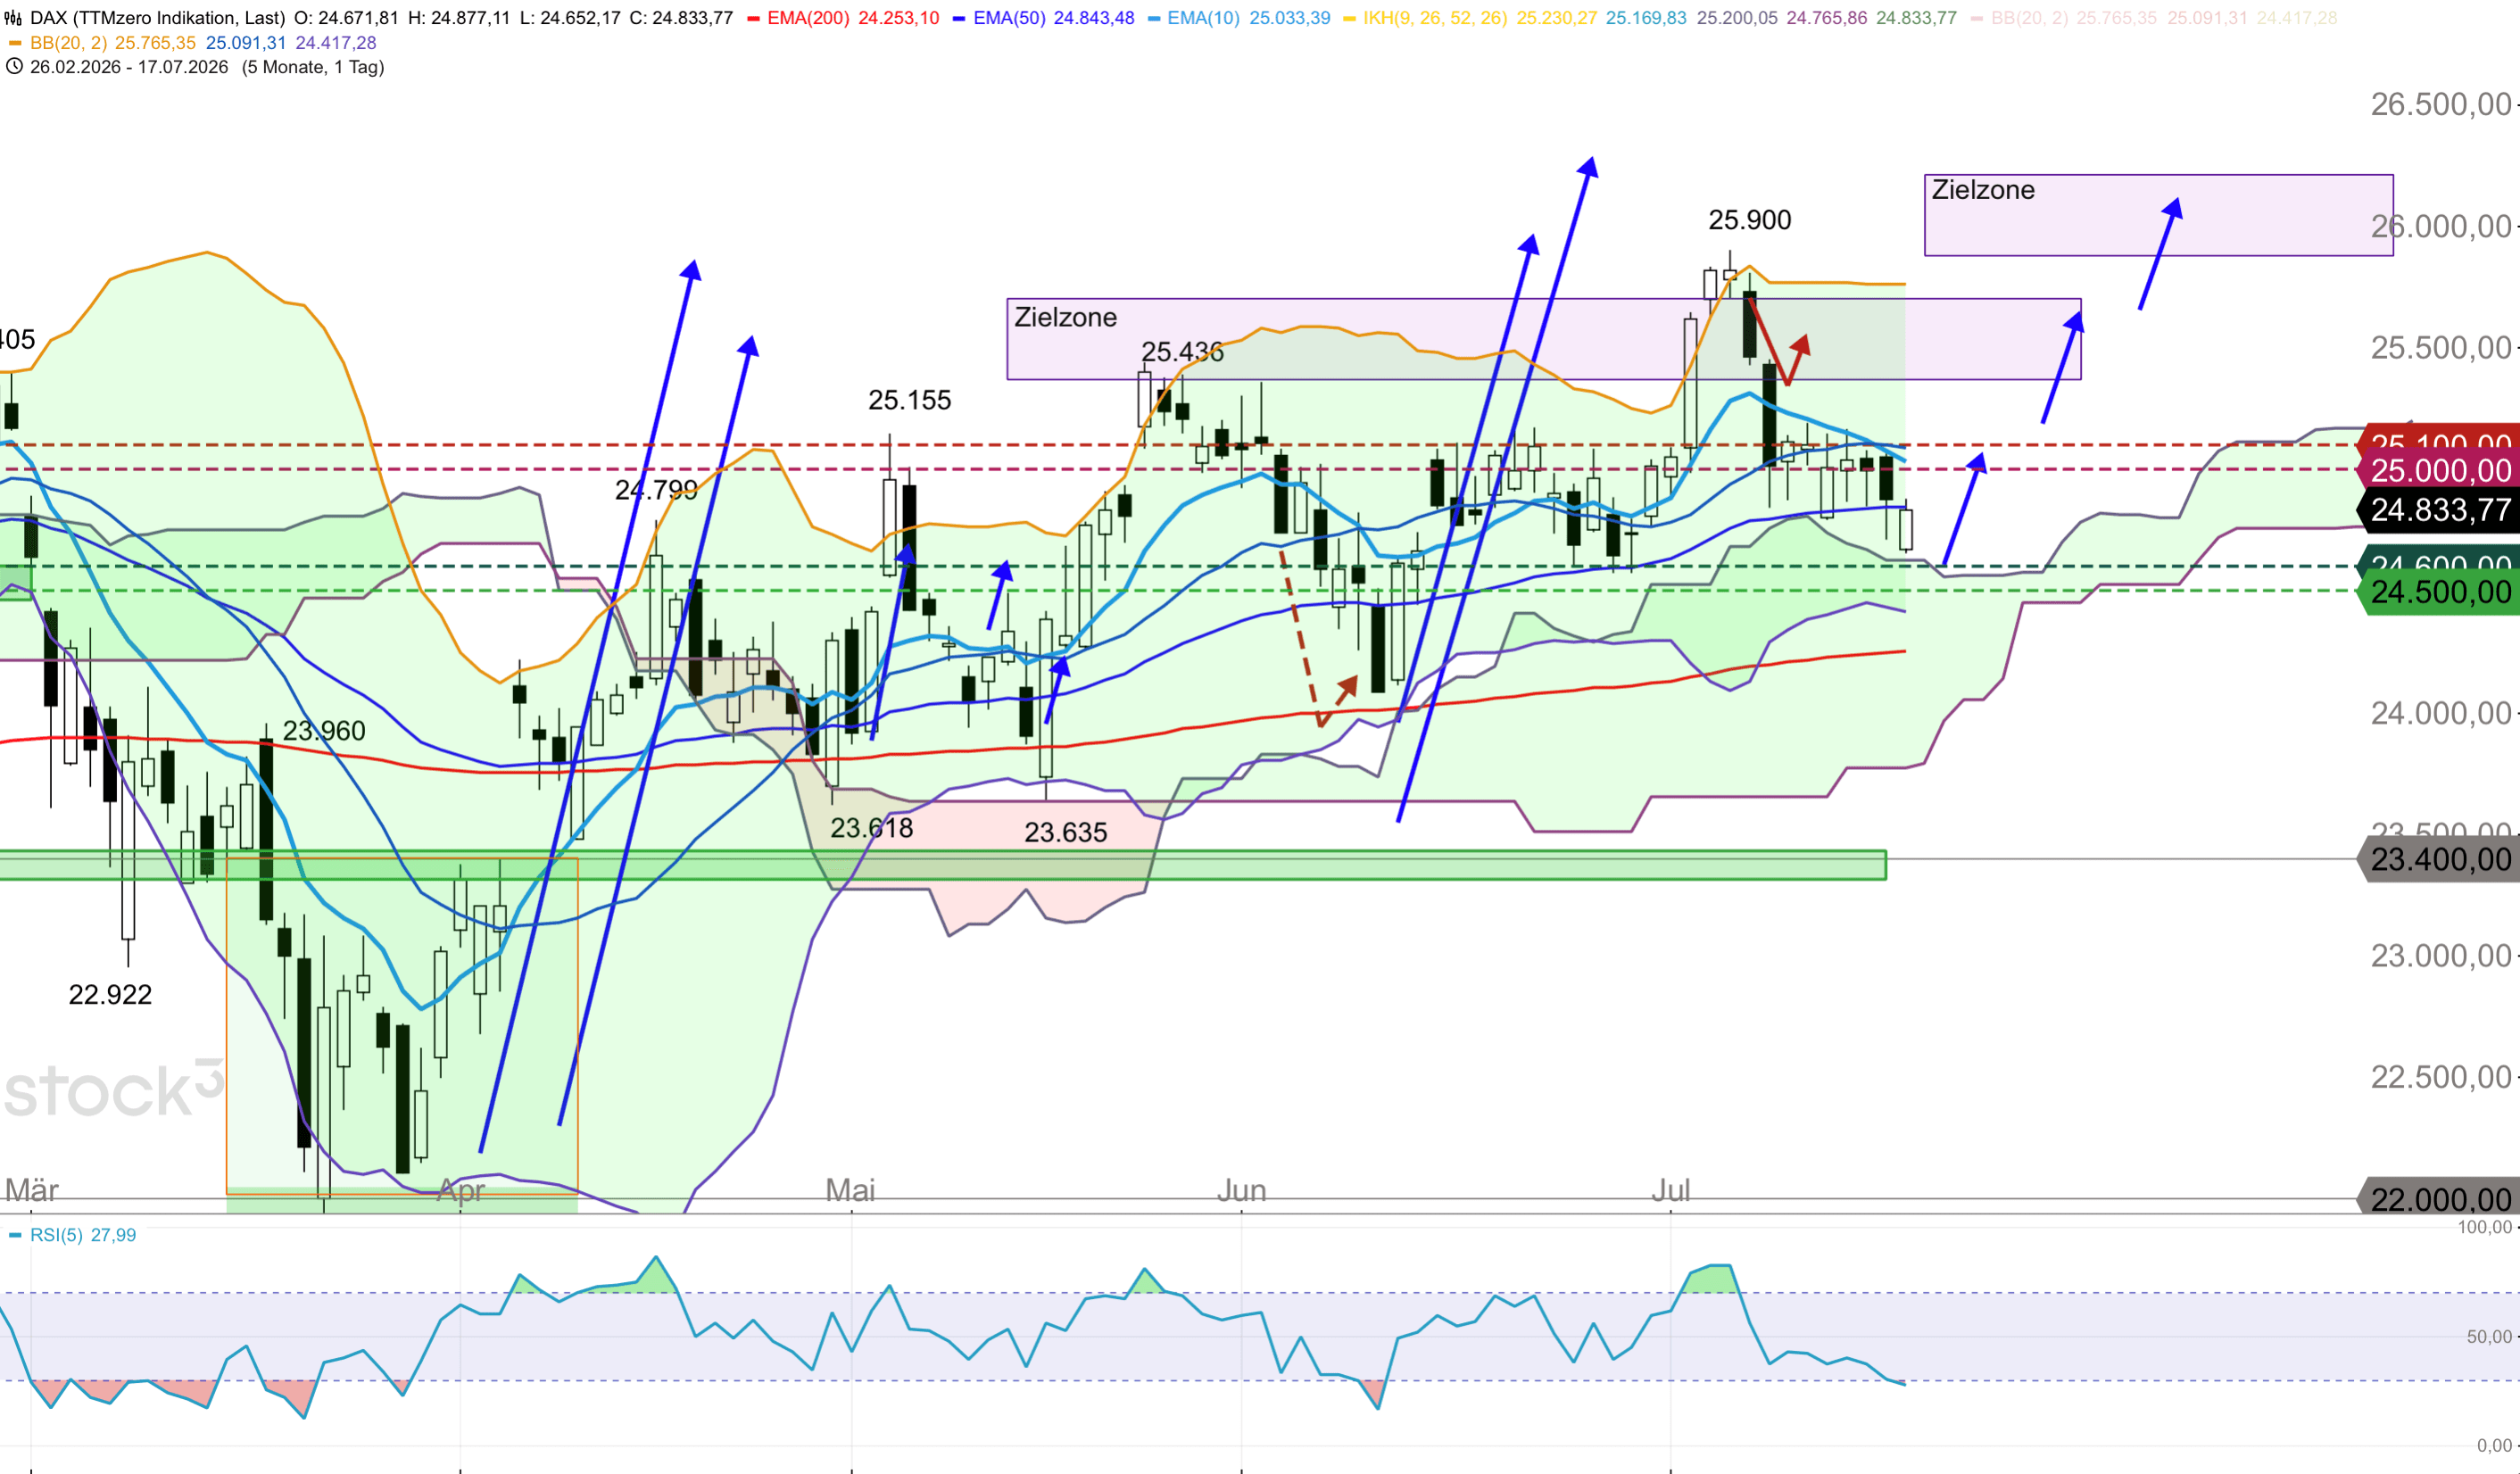The width and height of the screenshot is (2520, 1474).
Task: Toggle the EMA(10) indicator legend entry
Action: [x=1239, y=18]
